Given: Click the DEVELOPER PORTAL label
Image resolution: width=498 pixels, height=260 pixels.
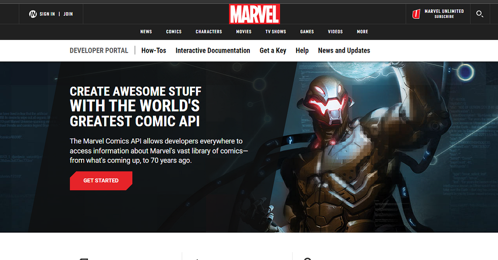Looking at the screenshot, I should (x=99, y=50).
